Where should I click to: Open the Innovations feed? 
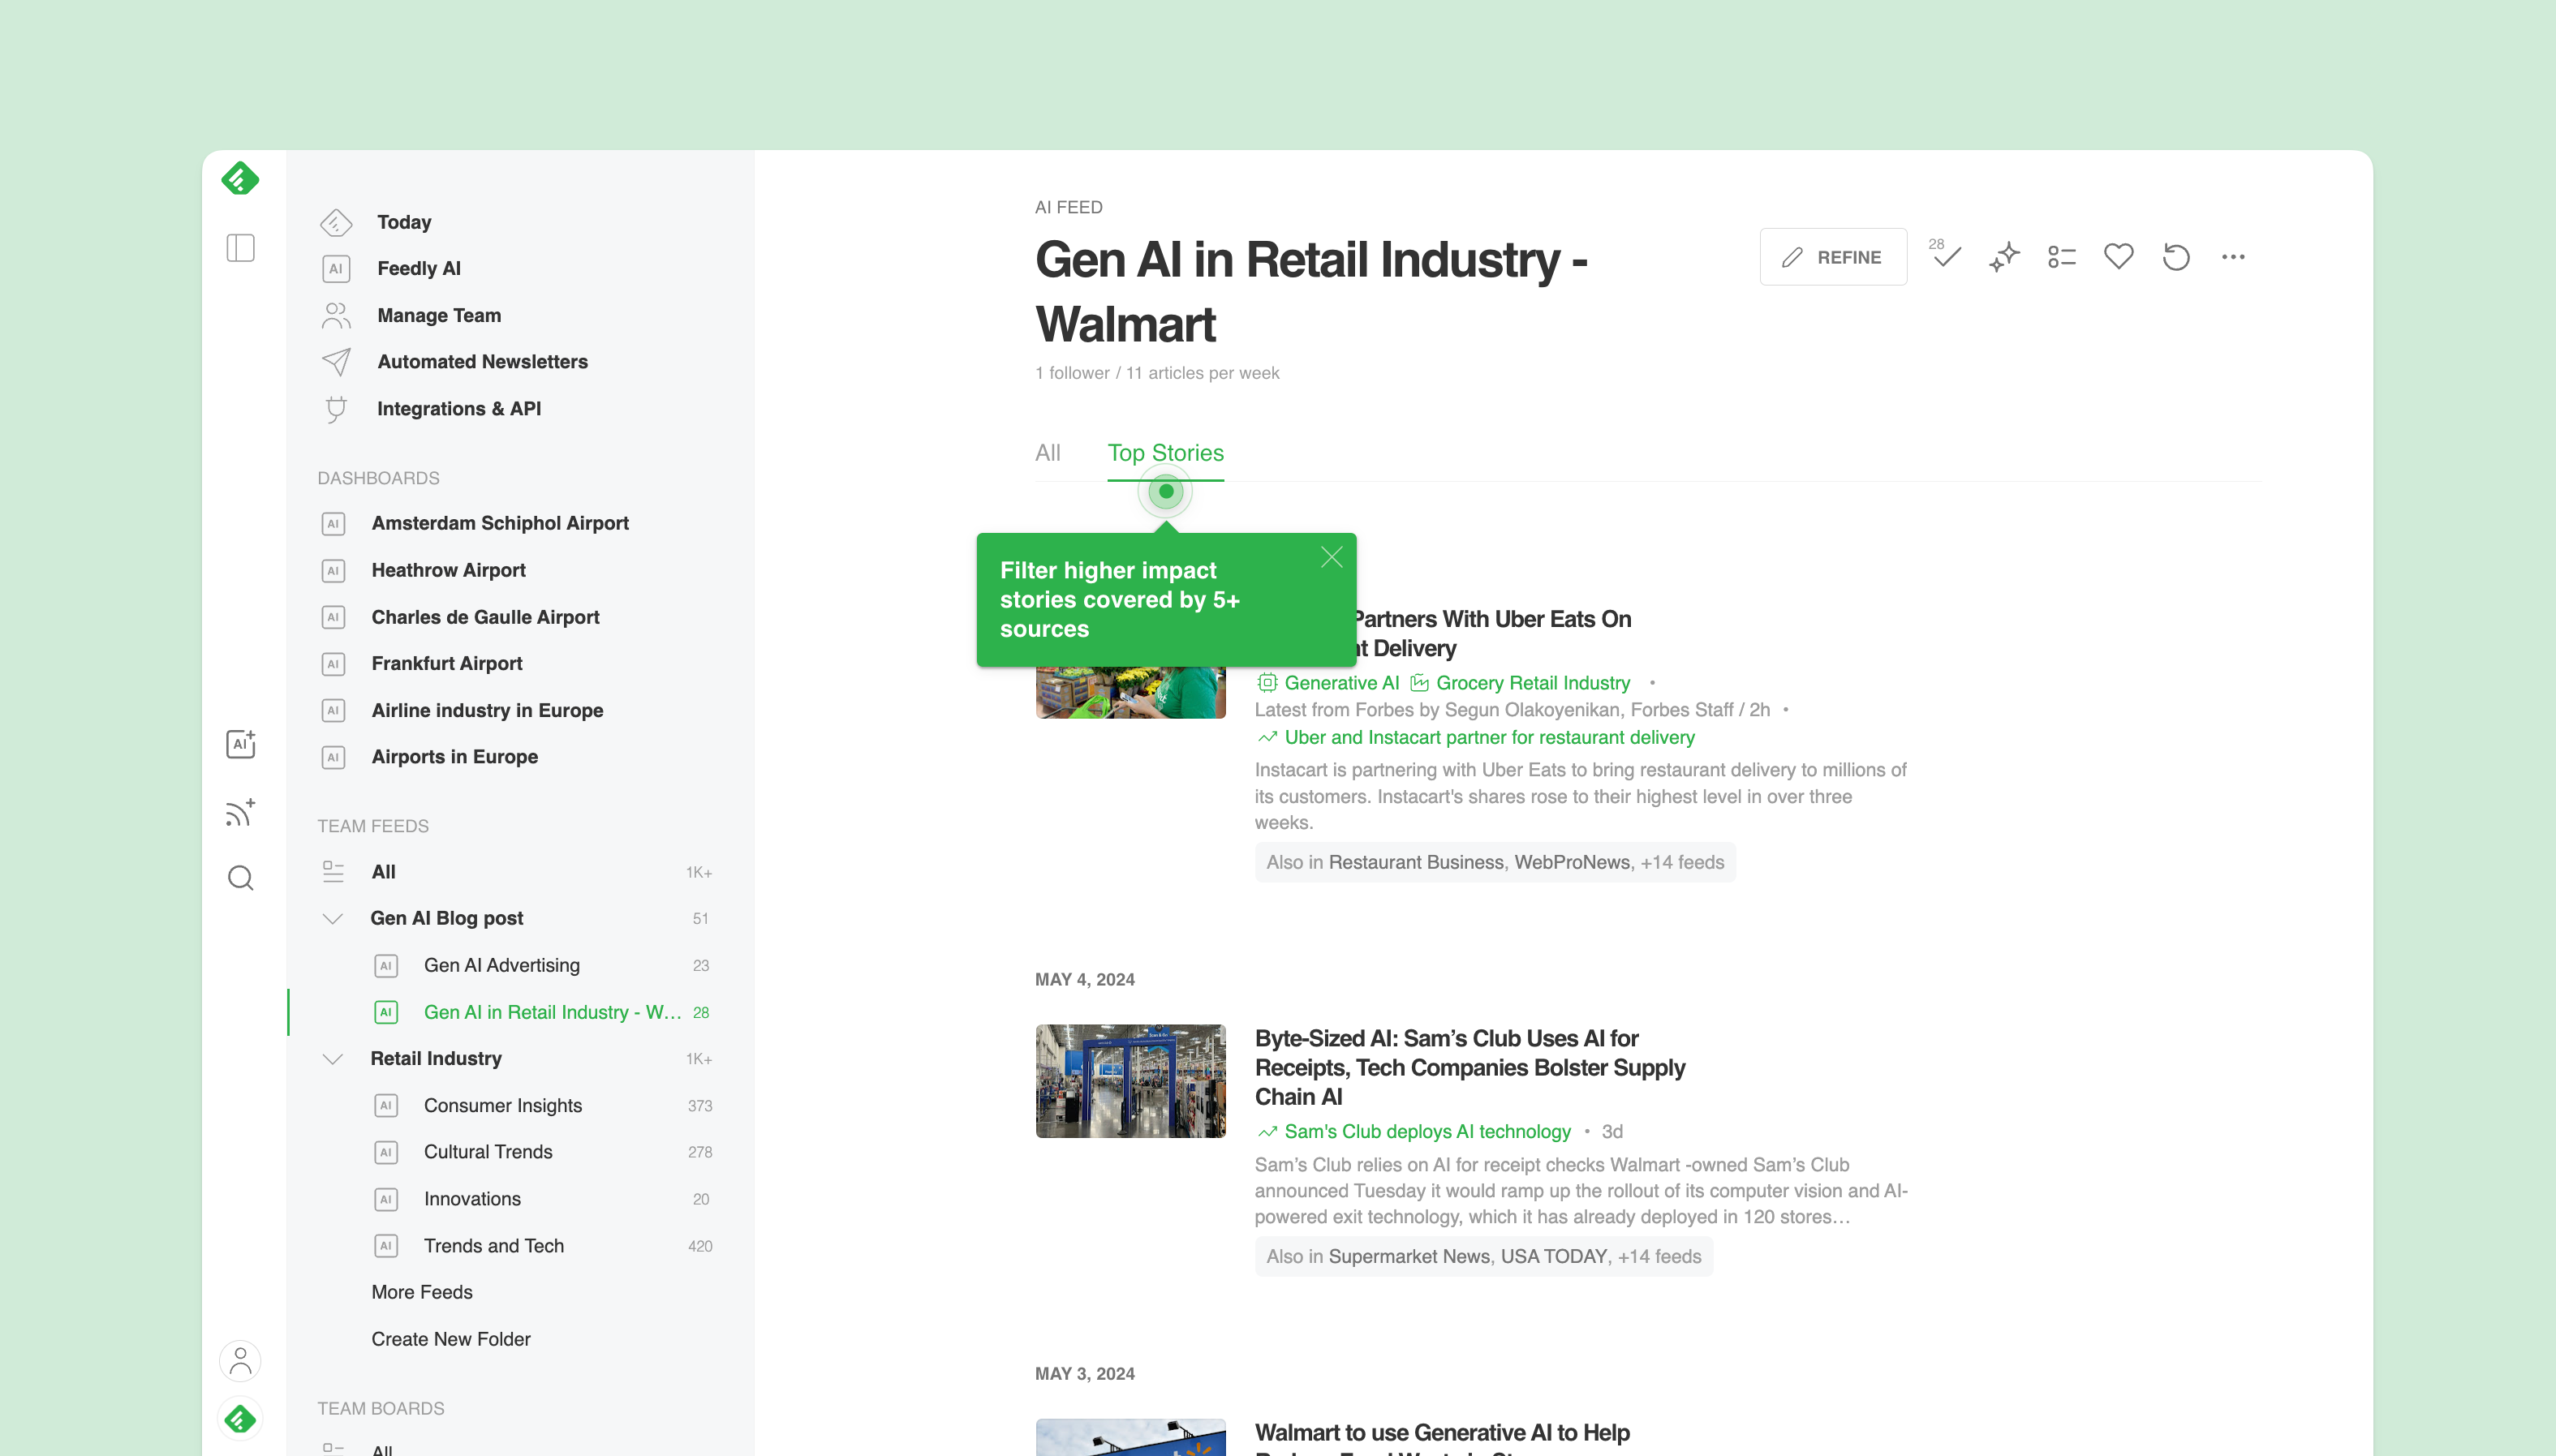(472, 1199)
